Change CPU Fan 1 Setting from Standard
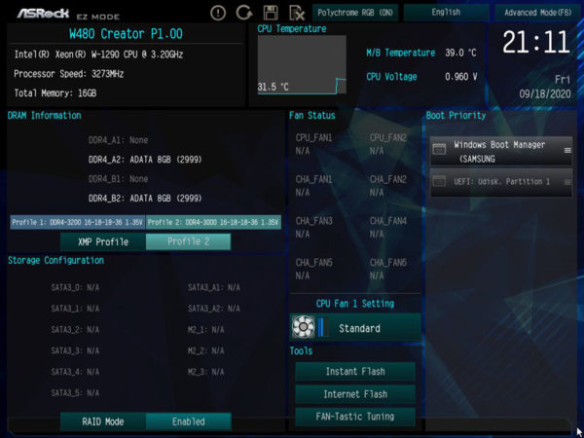This screenshot has width=584, height=438. [x=355, y=328]
